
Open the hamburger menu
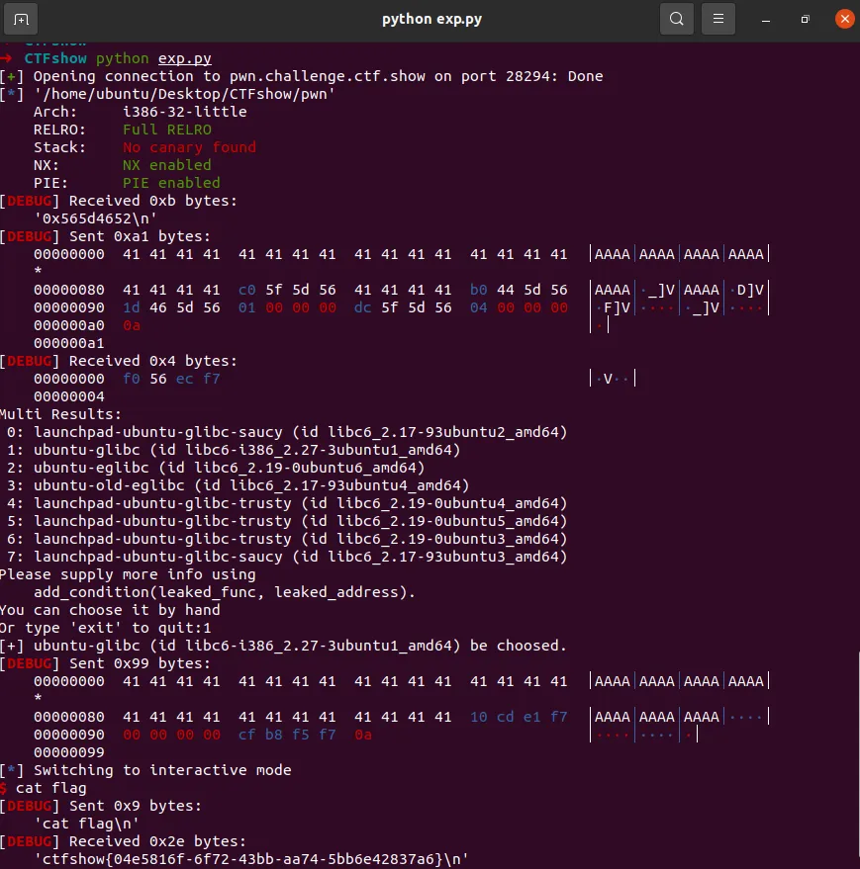coord(718,20)
